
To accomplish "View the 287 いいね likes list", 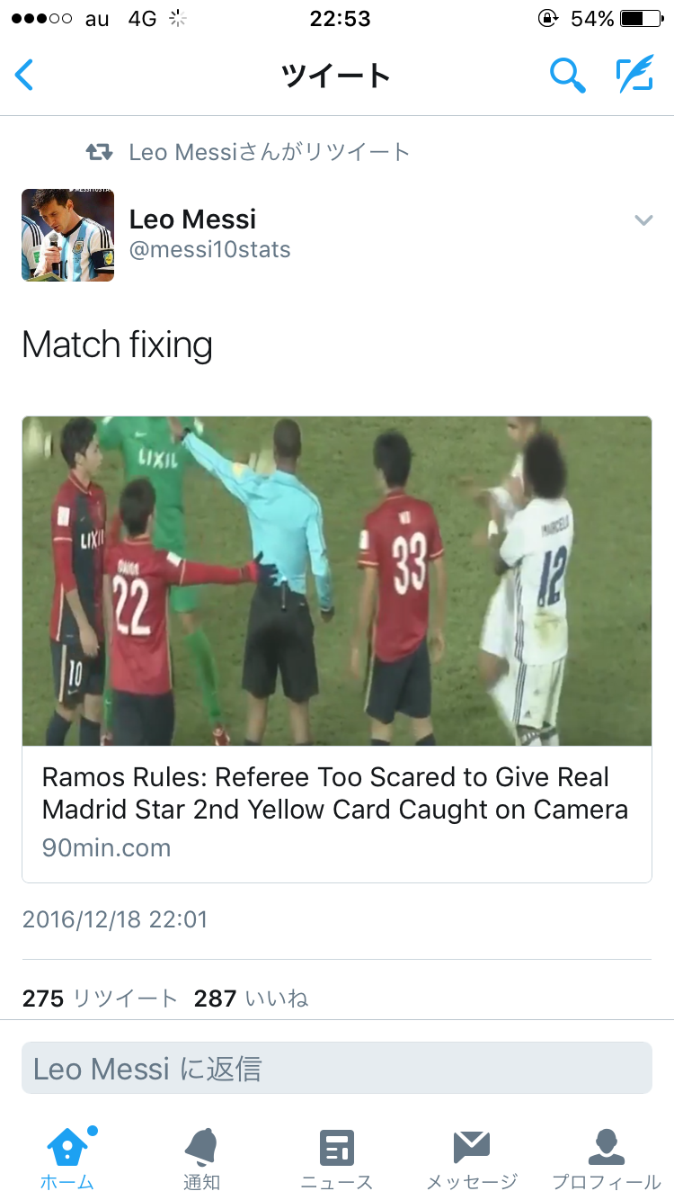I will click(x=252, y=998).
